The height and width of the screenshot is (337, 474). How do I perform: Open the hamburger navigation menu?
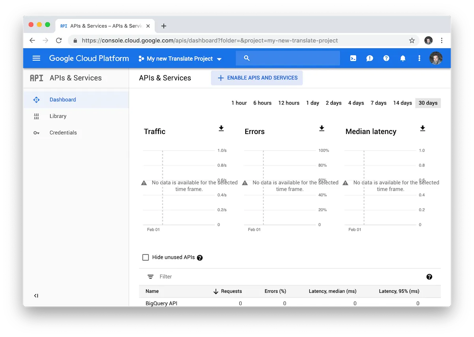(36, 58)
